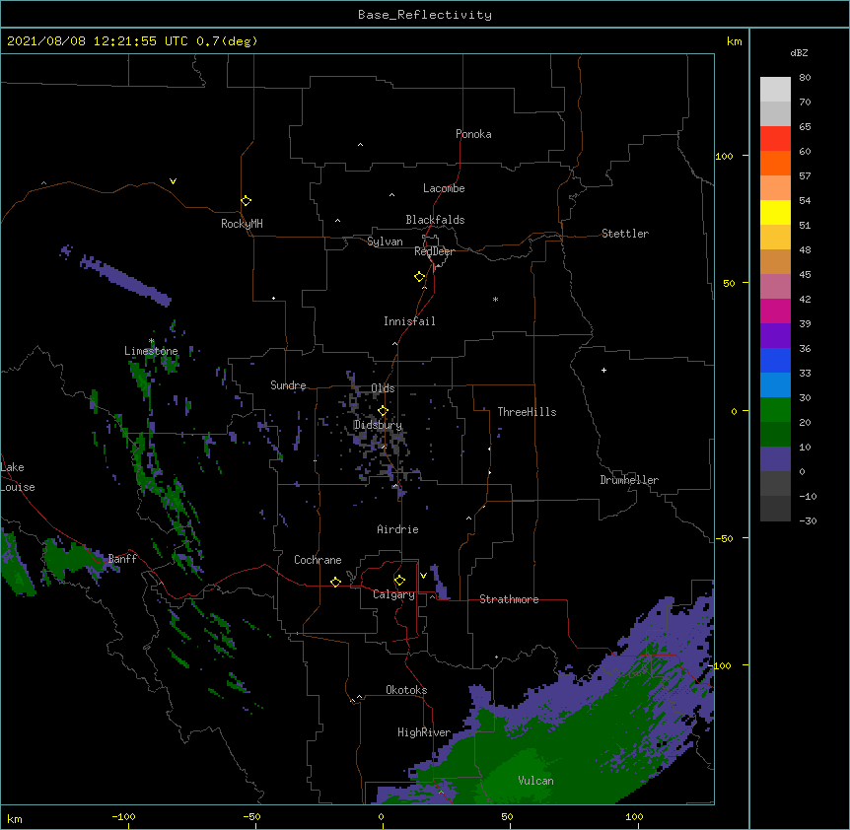
Task: Click the white caret marker west of Lacombe
Action: tap(391, 194)
